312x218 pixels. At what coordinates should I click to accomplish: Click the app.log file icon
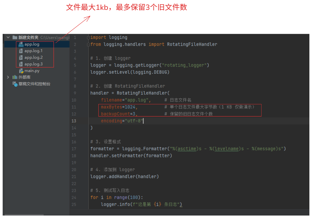pyautogui.click(x=21, y=44)
